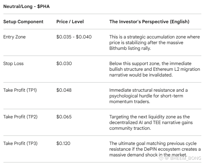Click the Binance watermark logo icon
This screenshot has height=164, width=204.
pos(161,158)
